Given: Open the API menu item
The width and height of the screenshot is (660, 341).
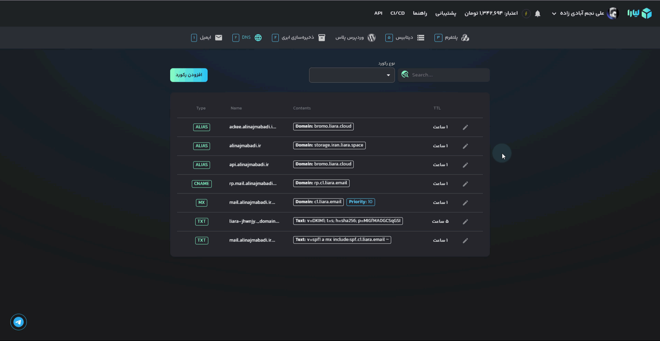Looking at the screenshot, I should pos(378,13).
